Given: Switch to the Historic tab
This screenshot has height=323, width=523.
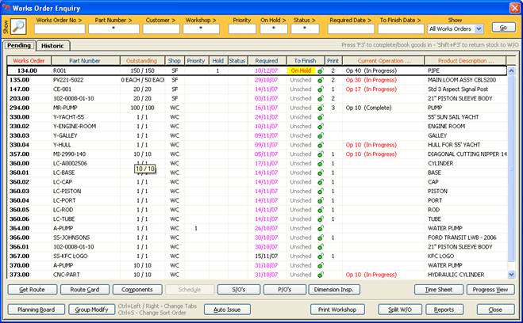Looking at the screenshot, I should [x=52, y=46].
